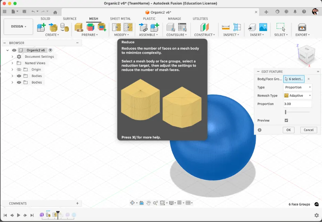The image size is (322, 222).
Task: Cancel the Edit Feature dialog
Action: tap(308, 130)
